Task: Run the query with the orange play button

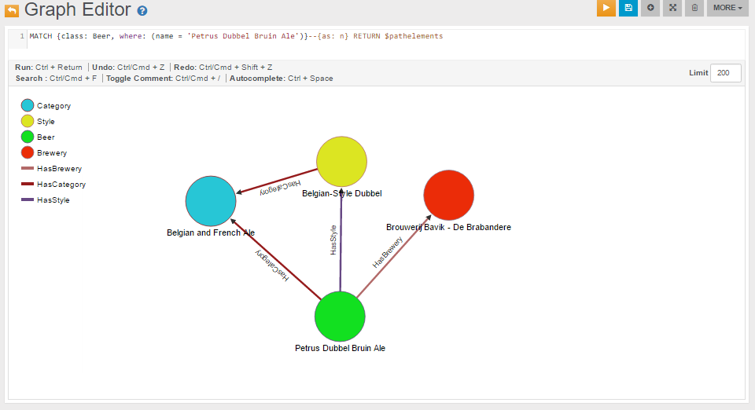Action: (606, 8)
